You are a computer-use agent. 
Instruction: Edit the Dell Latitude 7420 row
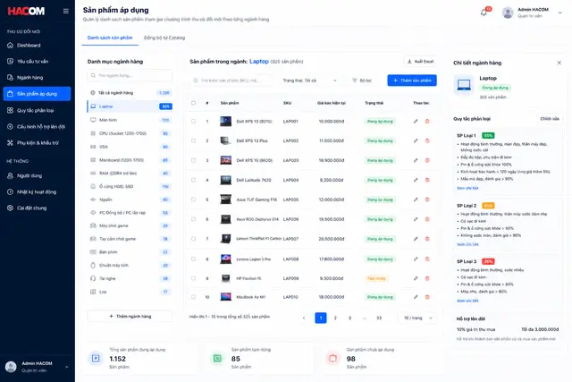point(416,180)
